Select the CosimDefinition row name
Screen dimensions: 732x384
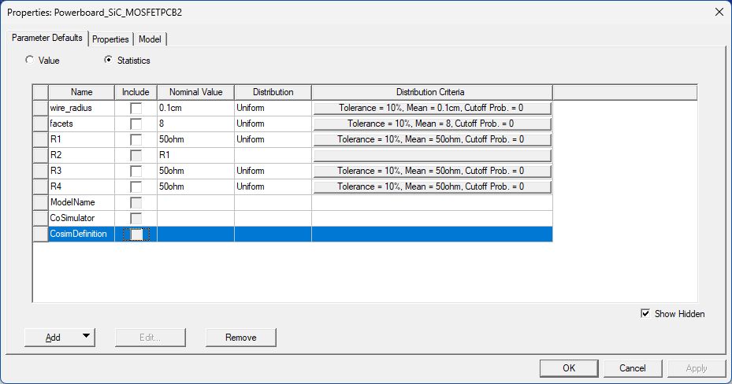pos(82,234)
